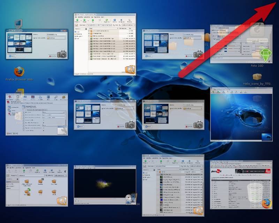
Task: Open the File menu in the music file manager
Action: pyautogui.click(x=76, y=17)
